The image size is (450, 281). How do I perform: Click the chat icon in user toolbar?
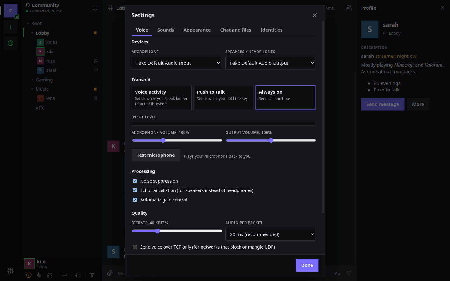coord(64,275)
